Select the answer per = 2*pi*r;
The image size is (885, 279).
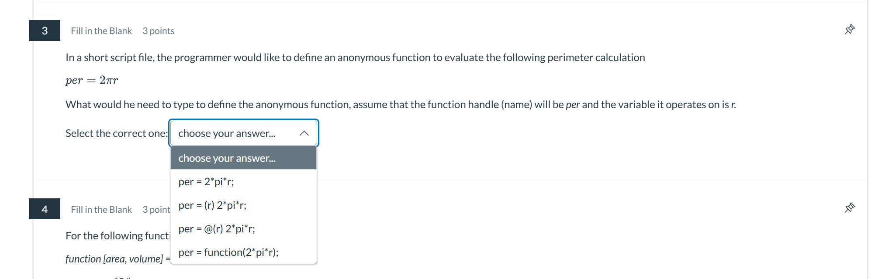pos(206,181)
